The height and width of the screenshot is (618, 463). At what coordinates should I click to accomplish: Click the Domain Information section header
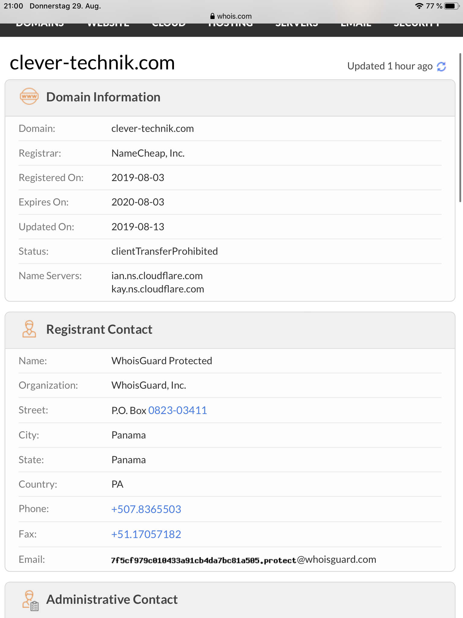(x=103, y=97)
